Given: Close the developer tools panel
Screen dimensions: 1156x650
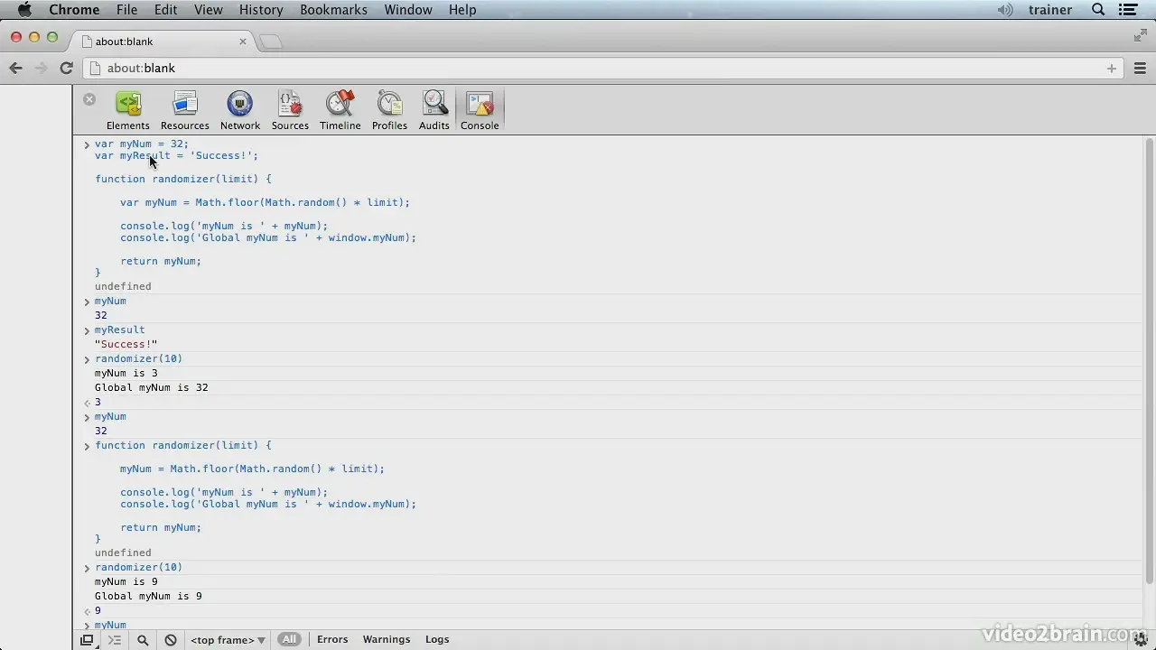Looking at the screenshot, I should 89,99.
